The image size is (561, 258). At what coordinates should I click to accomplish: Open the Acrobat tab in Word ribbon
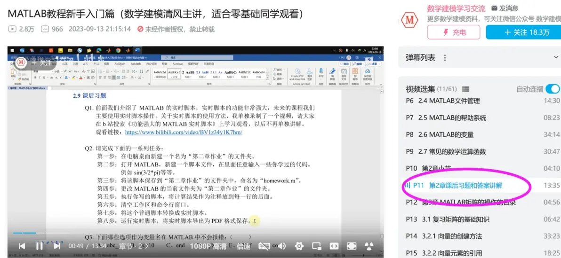point(177,64)
